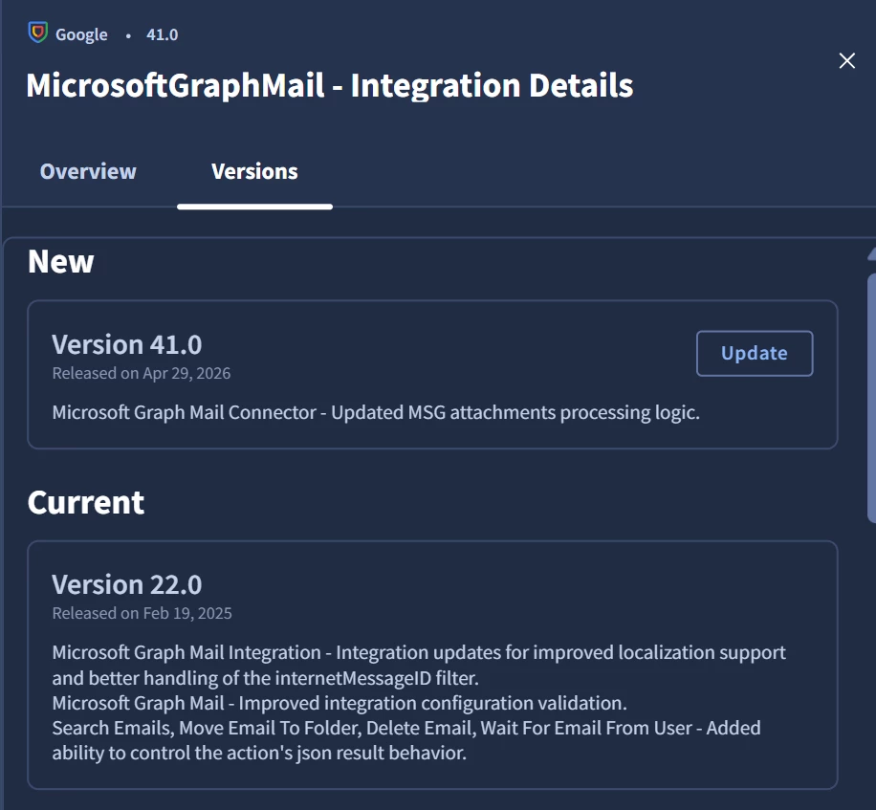Click the Version 41.0 heading

[x=127, y=344]
